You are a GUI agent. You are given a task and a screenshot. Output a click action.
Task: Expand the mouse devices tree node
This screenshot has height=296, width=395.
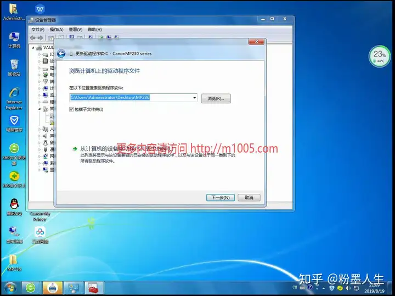(39, 143)
